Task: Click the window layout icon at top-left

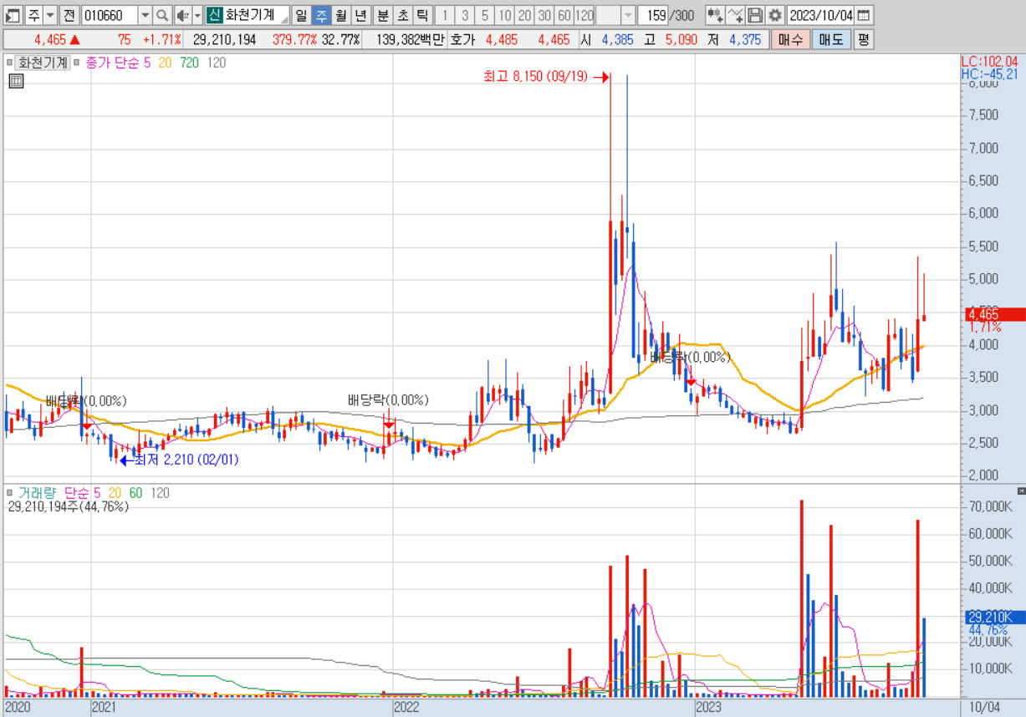Action: 13,15
